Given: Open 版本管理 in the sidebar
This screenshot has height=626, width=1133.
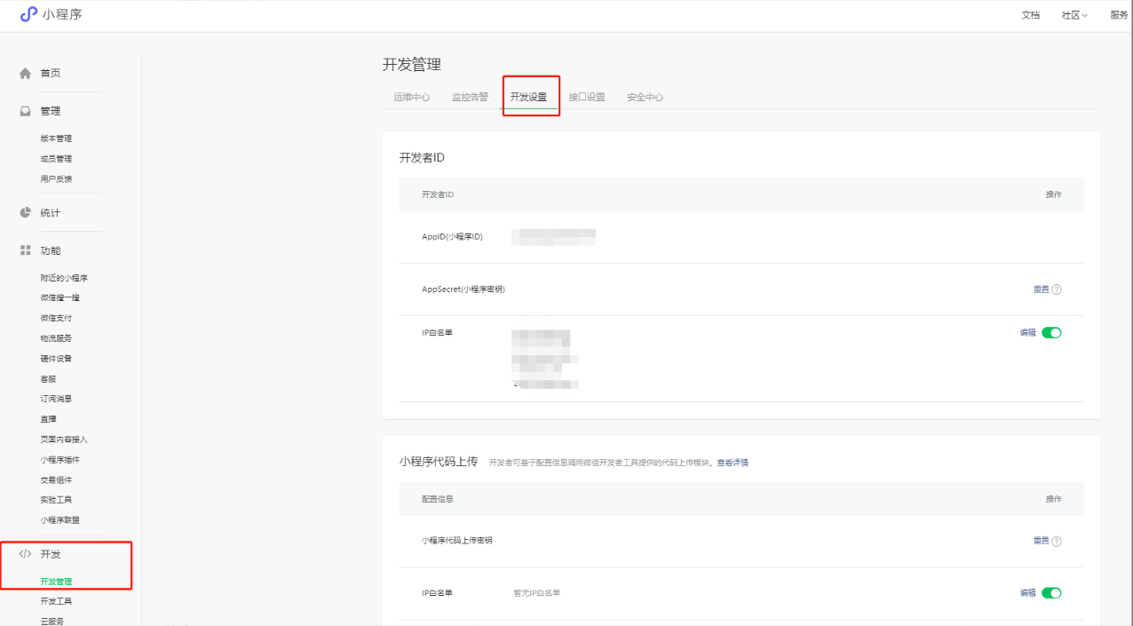Looking at the screenshot, I should click(x=56, y=139).
